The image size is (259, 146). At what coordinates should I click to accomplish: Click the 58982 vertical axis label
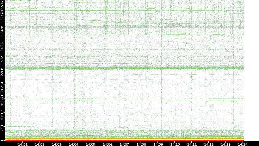[x=2, y=17]
